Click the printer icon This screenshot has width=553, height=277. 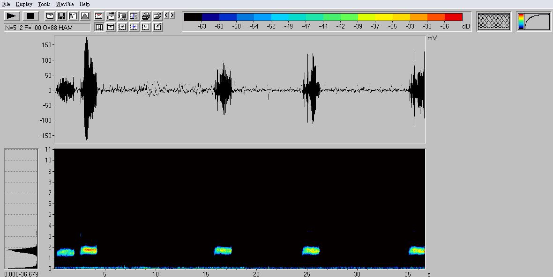click(x=146, y=16)
